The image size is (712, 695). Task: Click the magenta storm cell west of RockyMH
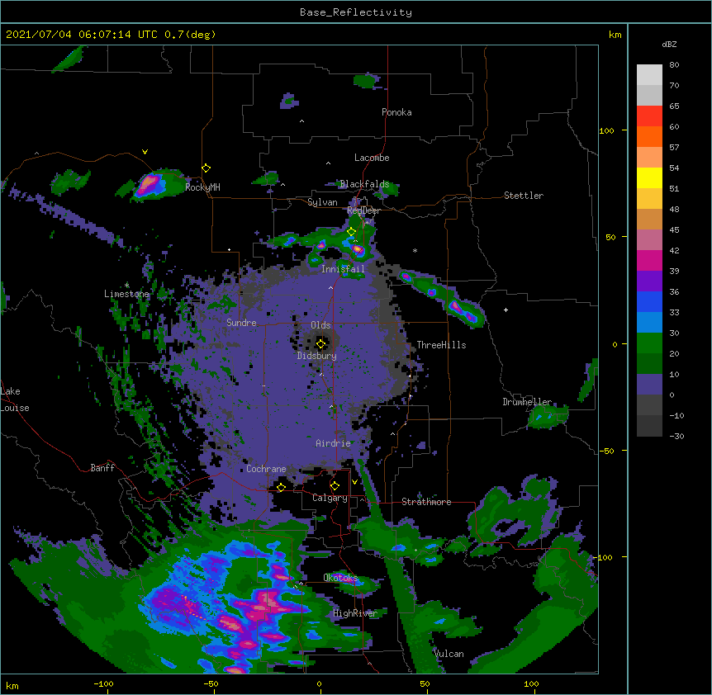pos(149,185)
